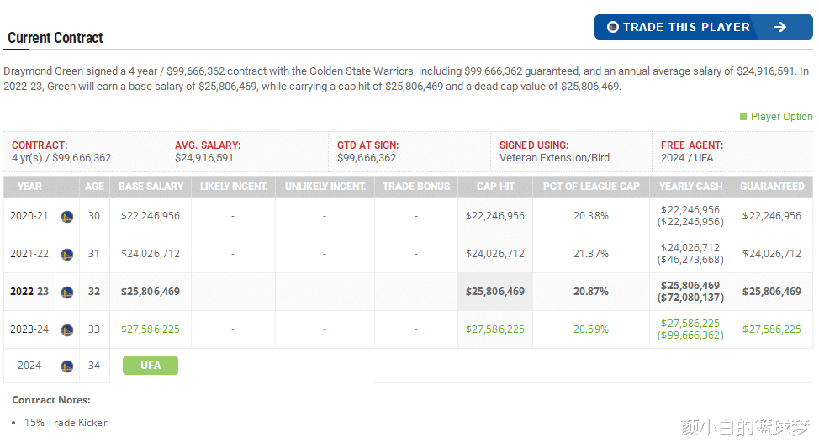The image size is (819, 448).
Task: Click age 30 cell
Action: pyautogui.click(x=94, y=216)
